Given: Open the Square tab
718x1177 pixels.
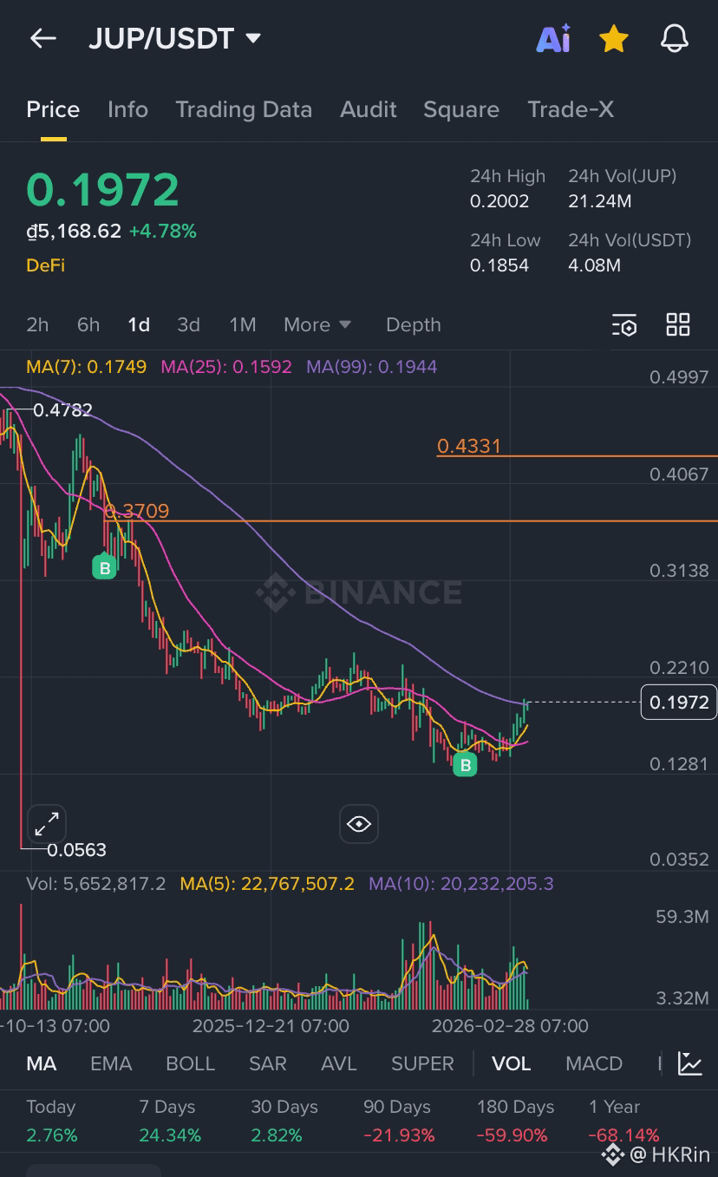Looking at the screenshot, I should point(461,109).
